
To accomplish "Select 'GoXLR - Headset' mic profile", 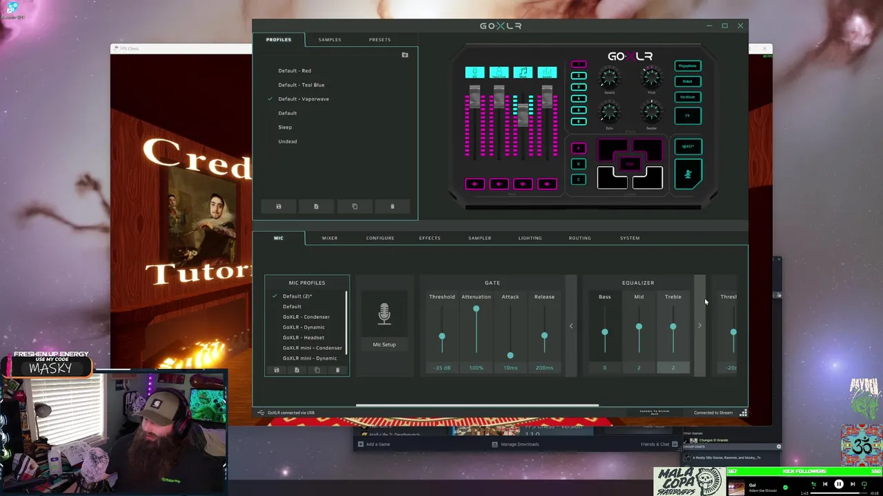I will point(304,338).
